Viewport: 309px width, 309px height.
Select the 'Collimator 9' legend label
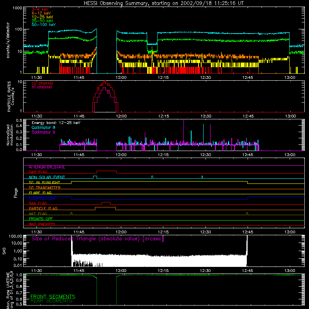coord(43,132)
